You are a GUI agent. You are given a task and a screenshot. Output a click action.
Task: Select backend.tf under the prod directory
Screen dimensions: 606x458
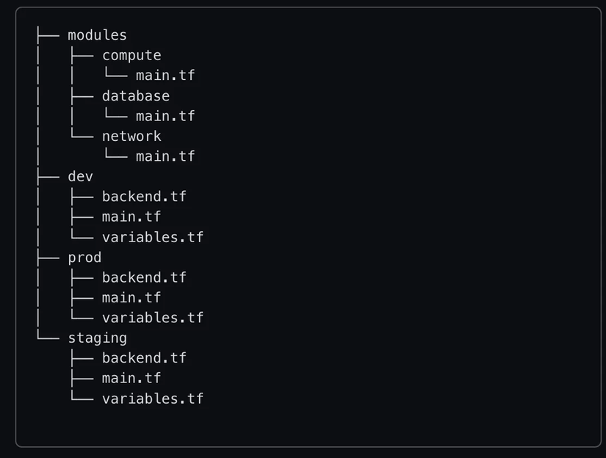click(144, 277)
